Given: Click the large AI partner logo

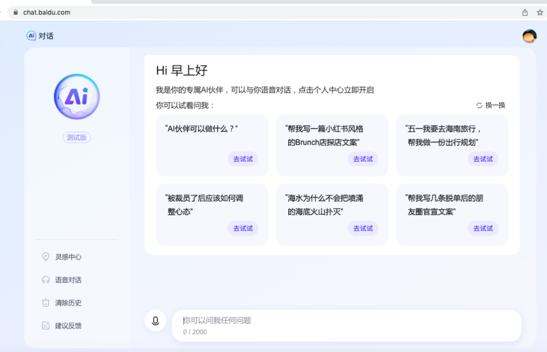Looking at the screenshot, I should pyautogui.click(x=77, y=97).
